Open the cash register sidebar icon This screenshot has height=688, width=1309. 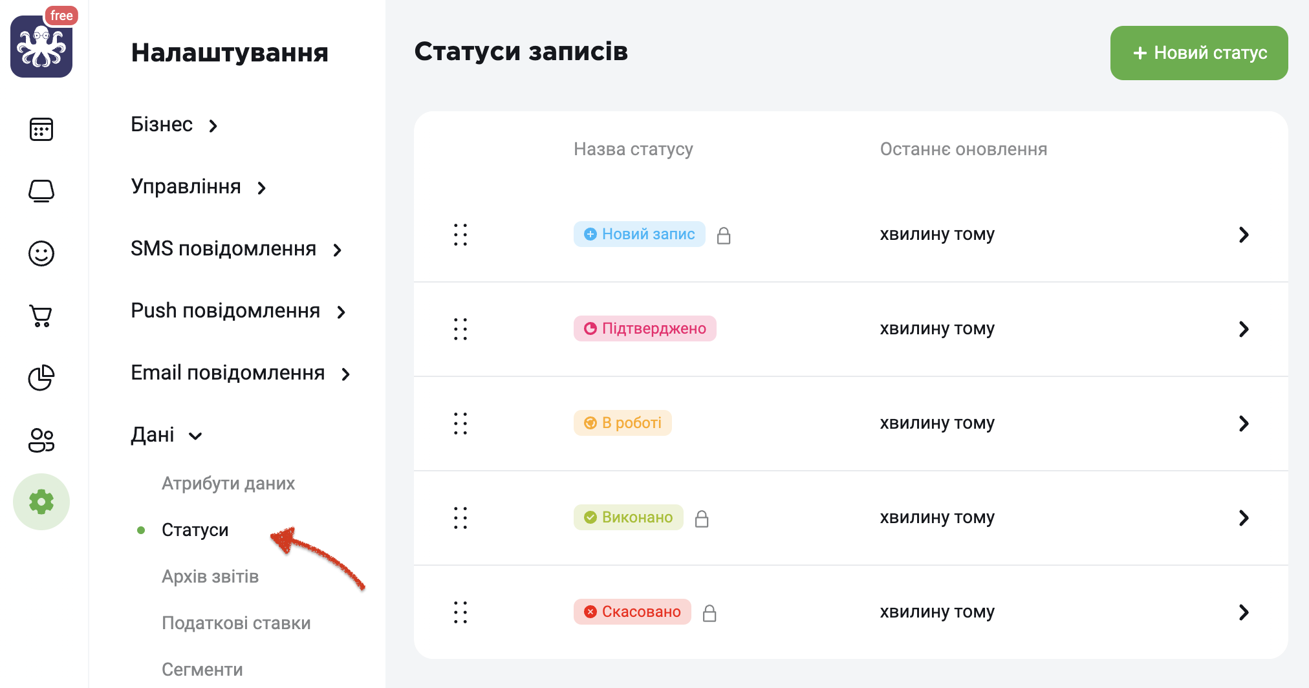point(41,191)
